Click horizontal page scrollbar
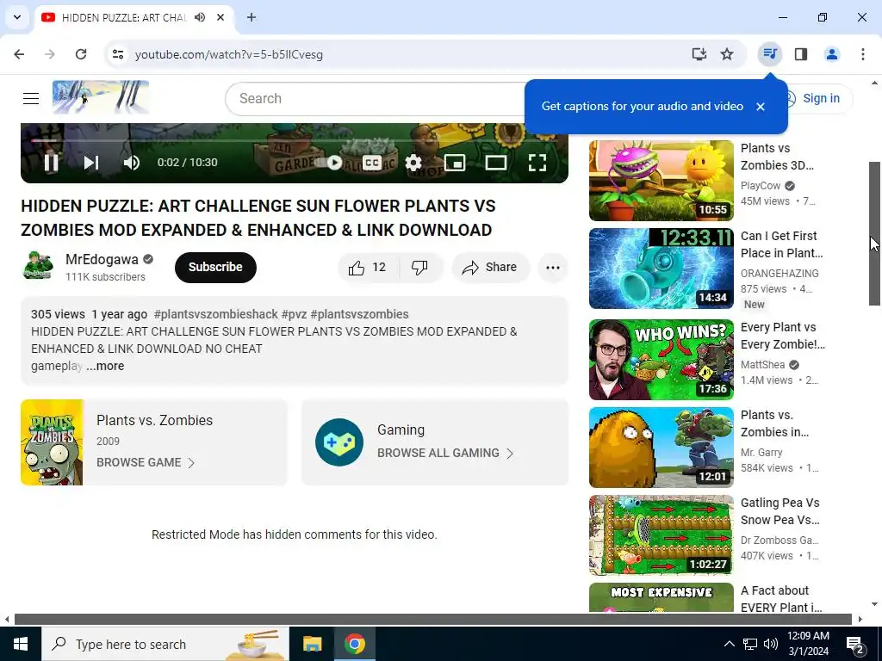The image size is (882, 661). [433, 620]
